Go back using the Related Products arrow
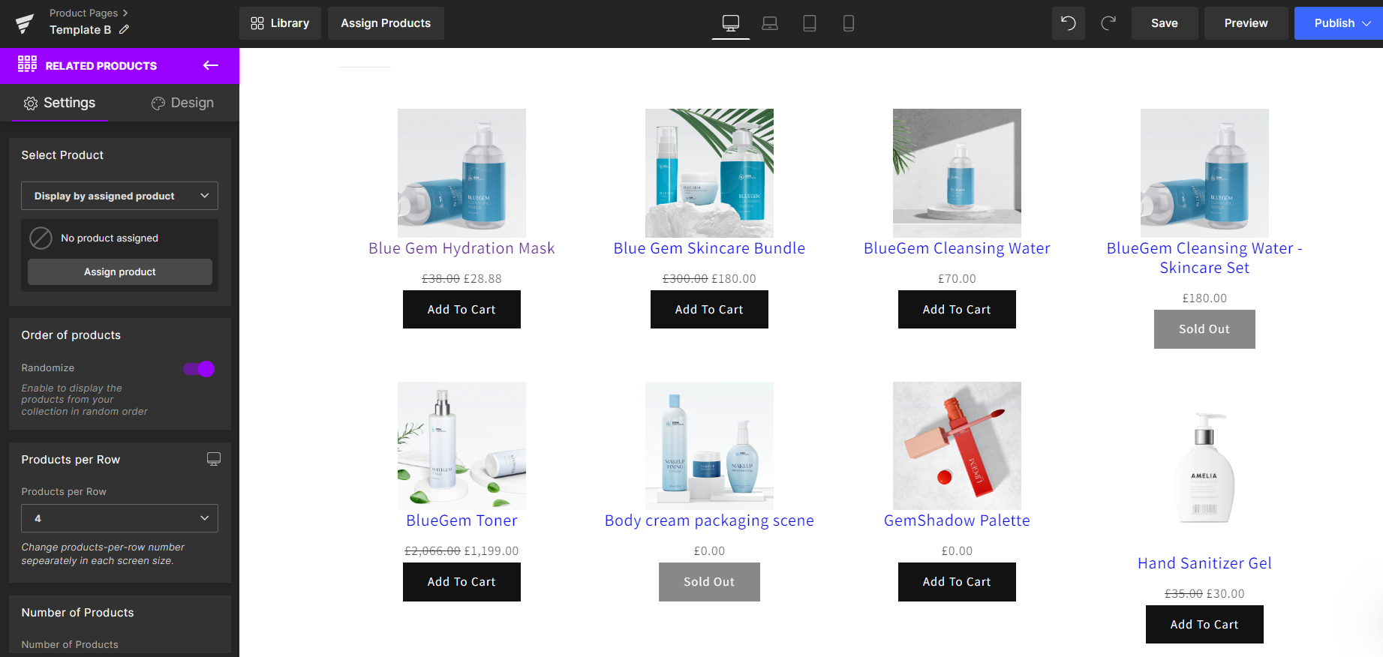Screen dimensions: 1383x657 tap(211, 65)
